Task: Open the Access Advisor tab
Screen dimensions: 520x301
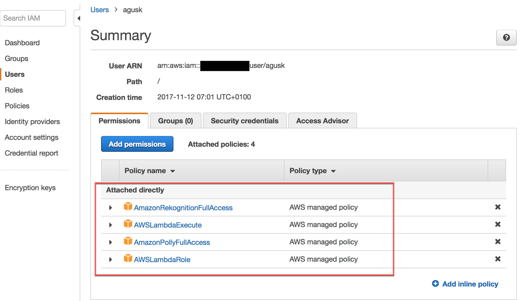Action: pos(322,121)
